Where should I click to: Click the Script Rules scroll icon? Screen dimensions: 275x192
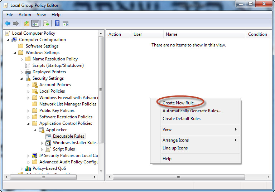coord(48,149)
